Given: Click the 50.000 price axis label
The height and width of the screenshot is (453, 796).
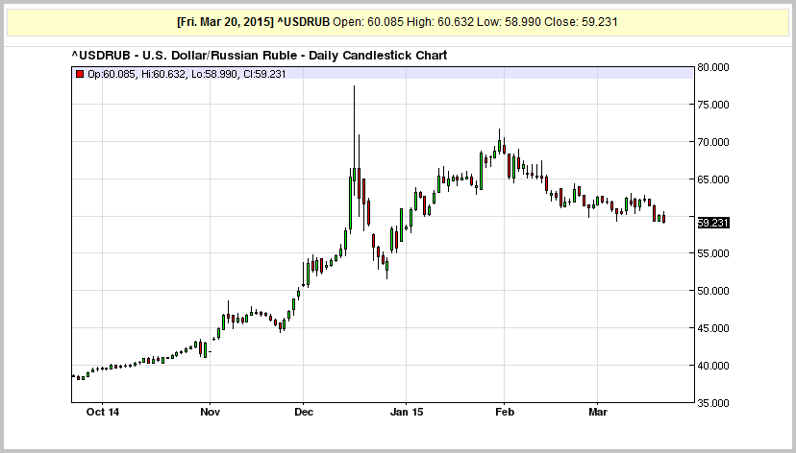Looking at the screenshot, I should pos(712,291).
